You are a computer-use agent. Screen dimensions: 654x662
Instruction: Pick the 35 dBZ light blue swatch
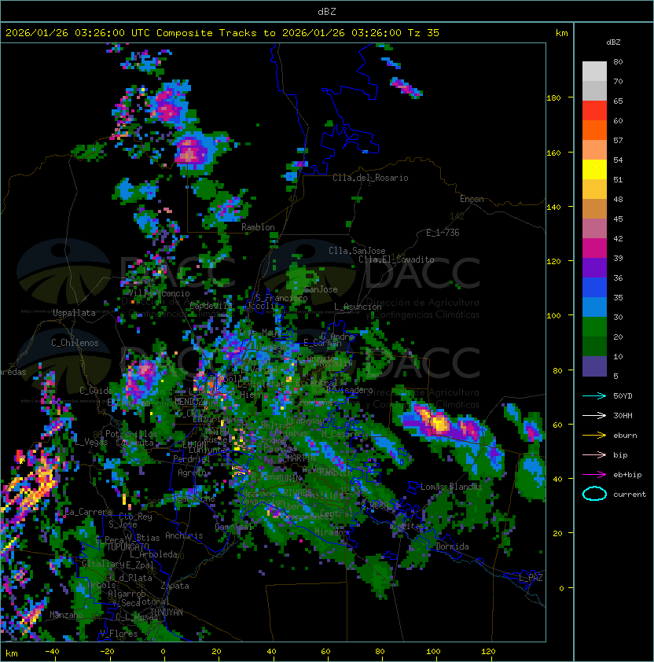point(594,307)
